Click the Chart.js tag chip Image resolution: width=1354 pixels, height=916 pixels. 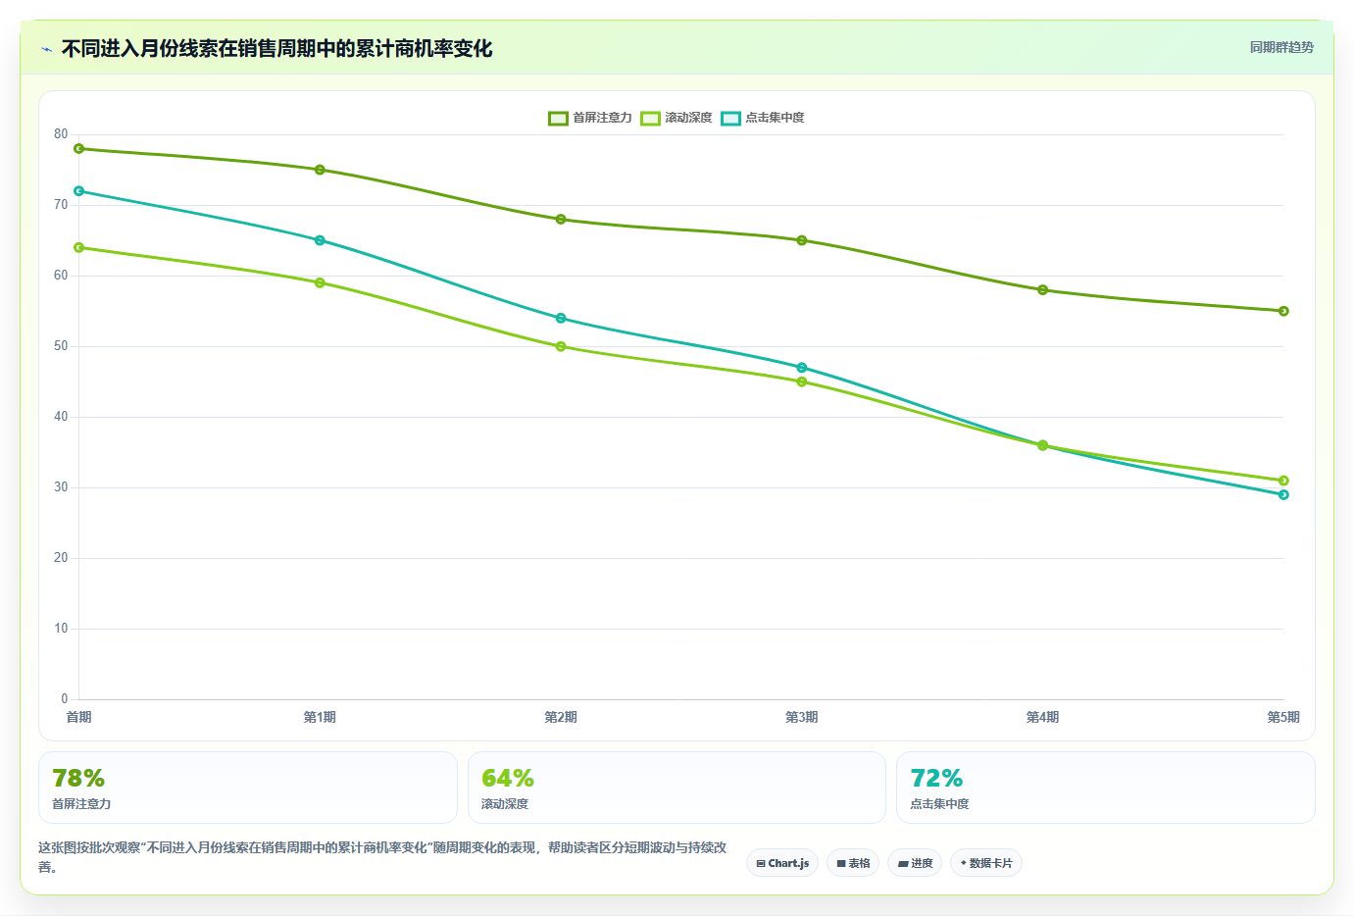(x=782, y=863)
